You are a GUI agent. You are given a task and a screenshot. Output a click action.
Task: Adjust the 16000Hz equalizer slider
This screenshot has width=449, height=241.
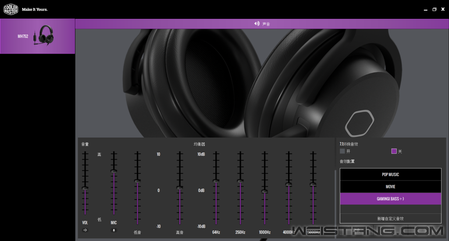(x=313, y=184)
